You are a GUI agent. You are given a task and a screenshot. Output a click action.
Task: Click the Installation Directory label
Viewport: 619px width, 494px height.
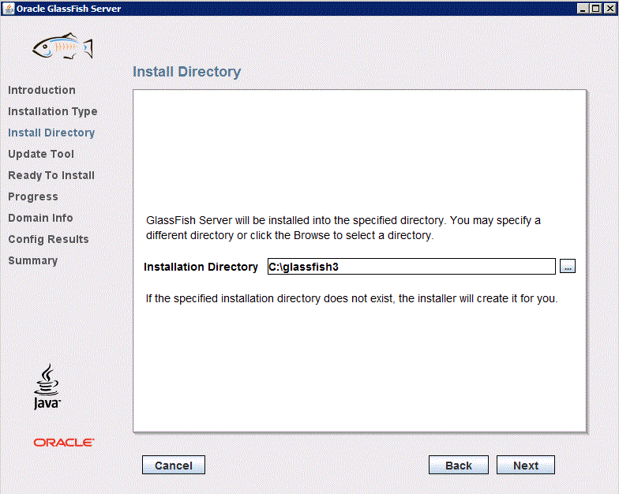pos(201,267)
